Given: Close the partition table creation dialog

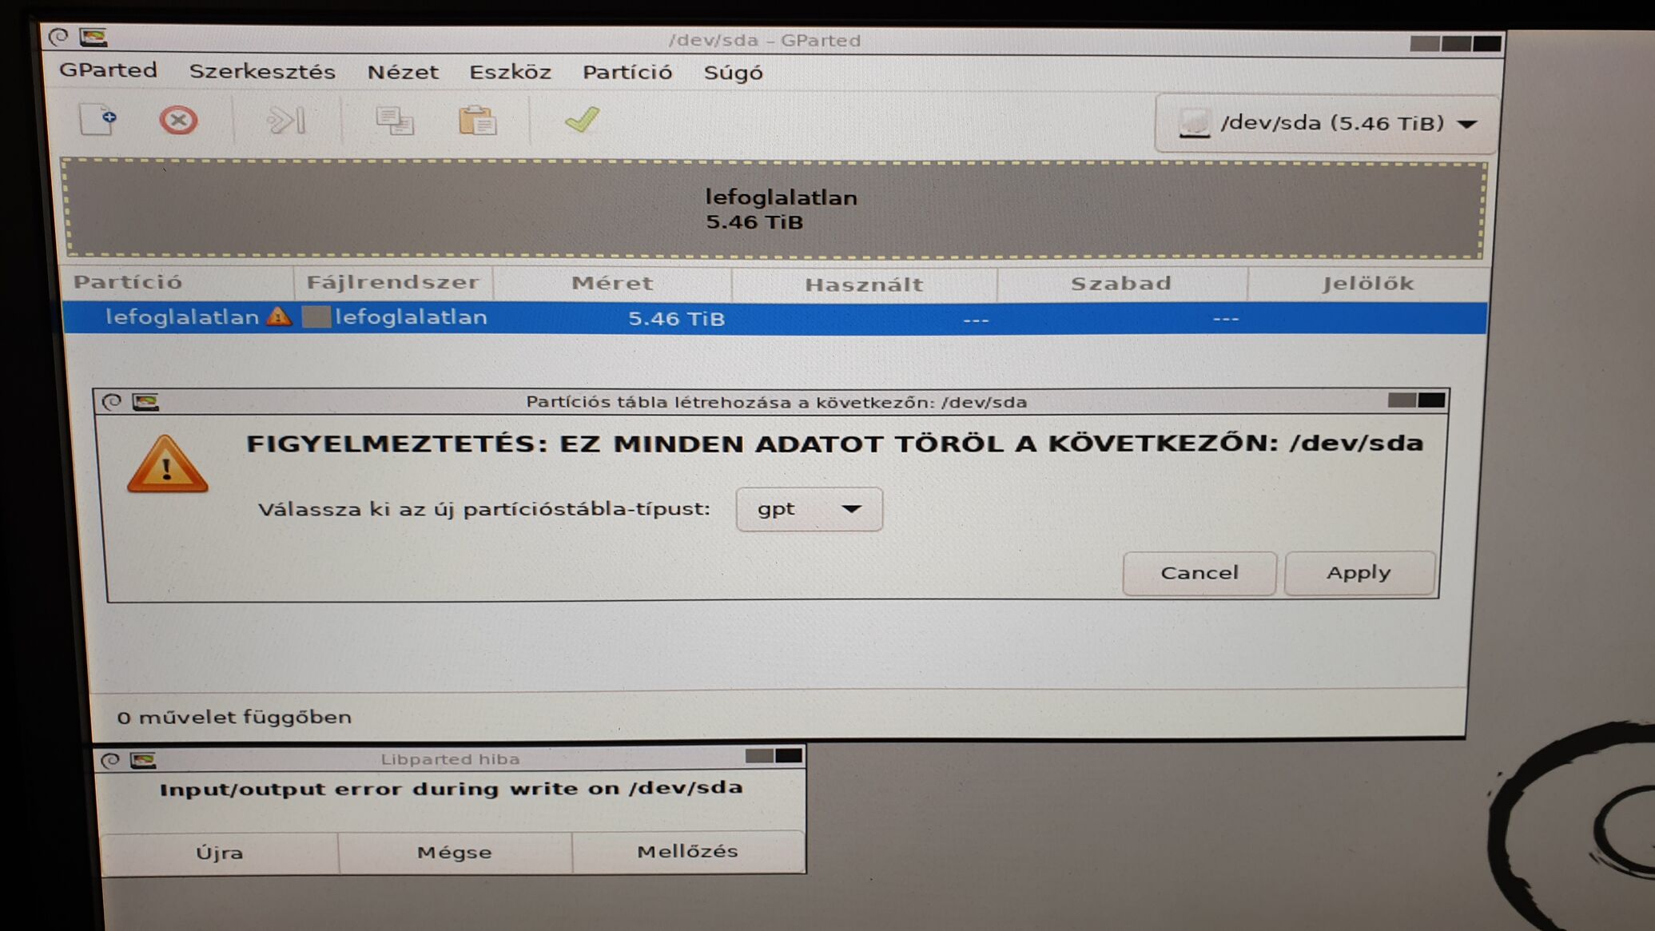Looking at the screenshot, I should 1431,400.
